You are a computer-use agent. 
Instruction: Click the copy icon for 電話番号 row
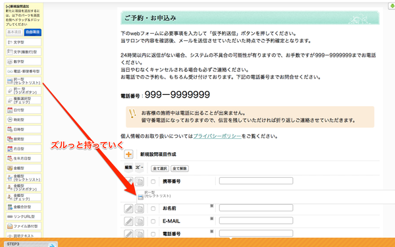140,234
